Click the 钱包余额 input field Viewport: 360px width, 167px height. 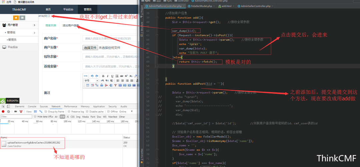110,57
